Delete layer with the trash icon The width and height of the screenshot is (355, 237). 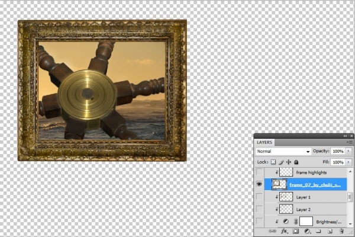(x=341, y=231)
